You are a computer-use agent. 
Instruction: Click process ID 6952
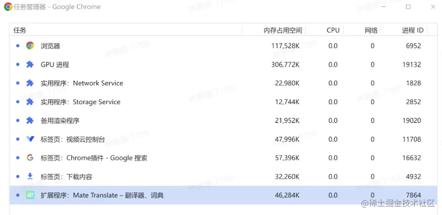[x=413, y=46]
